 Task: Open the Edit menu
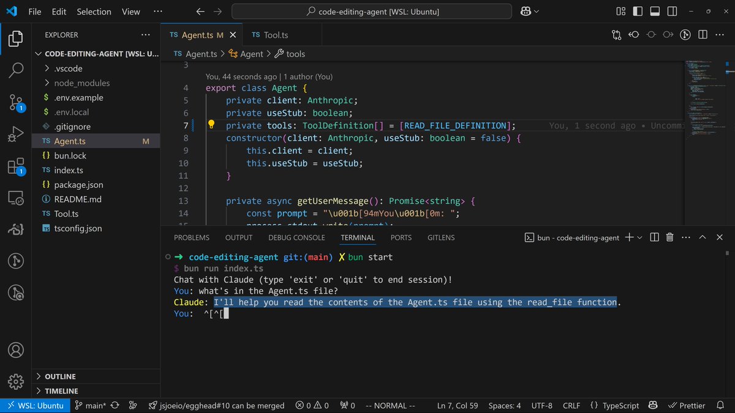coord(59,12)
